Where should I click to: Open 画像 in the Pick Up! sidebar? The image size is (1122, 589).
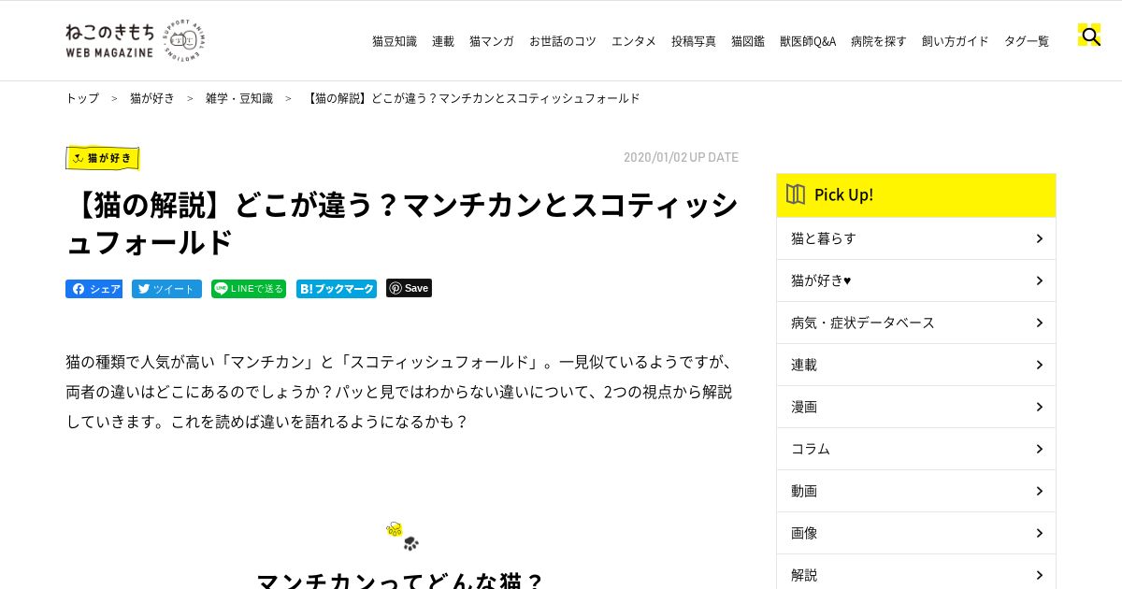(916, 533)
